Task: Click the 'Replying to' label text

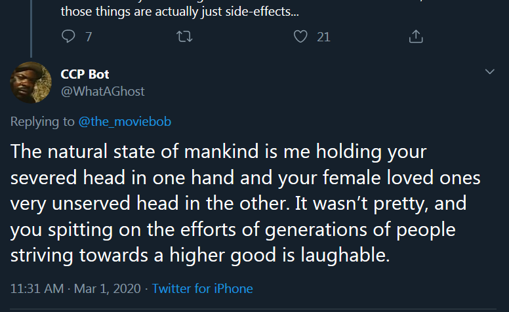Action: pos(43,122)
